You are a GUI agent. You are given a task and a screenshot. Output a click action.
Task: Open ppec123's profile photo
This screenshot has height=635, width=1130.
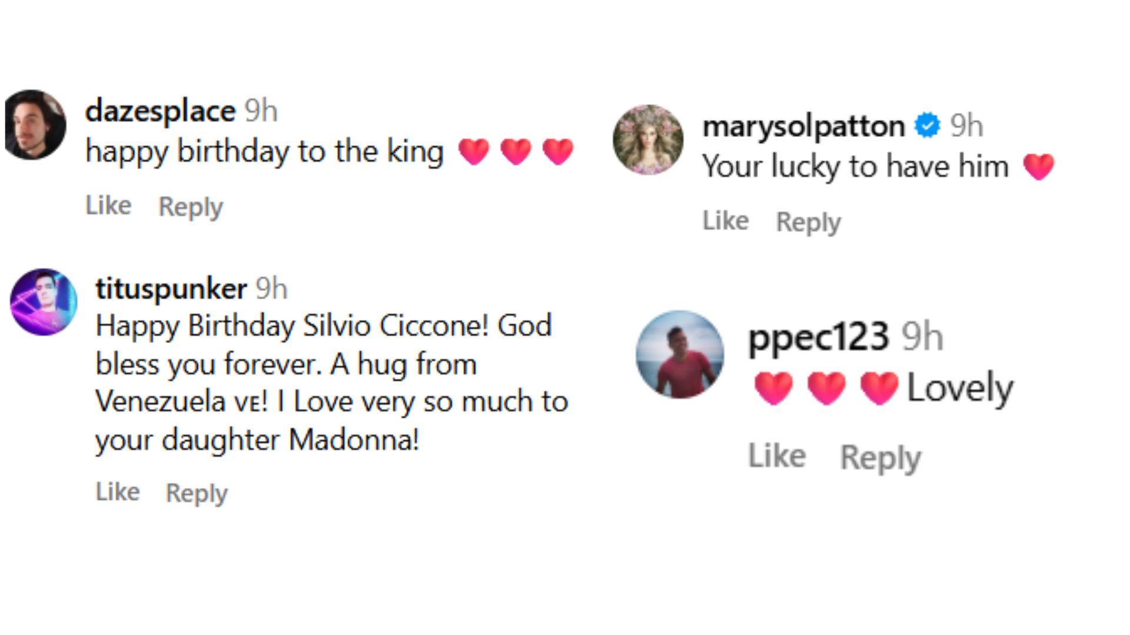coord(680,355)
